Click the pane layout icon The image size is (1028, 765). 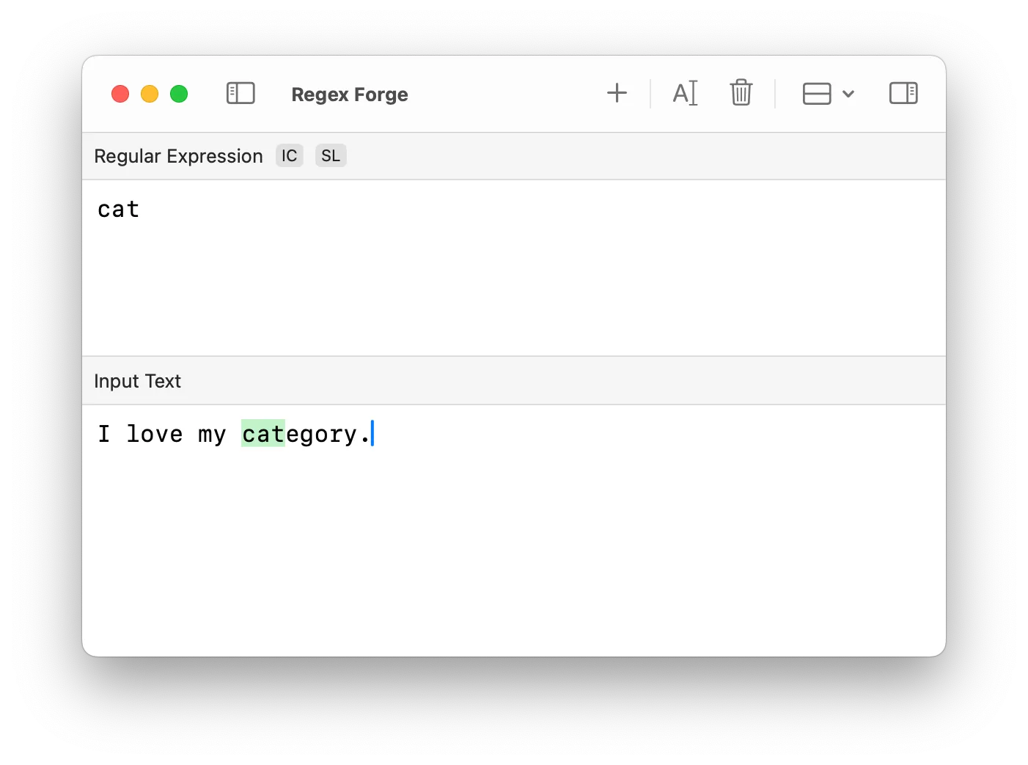816,94
